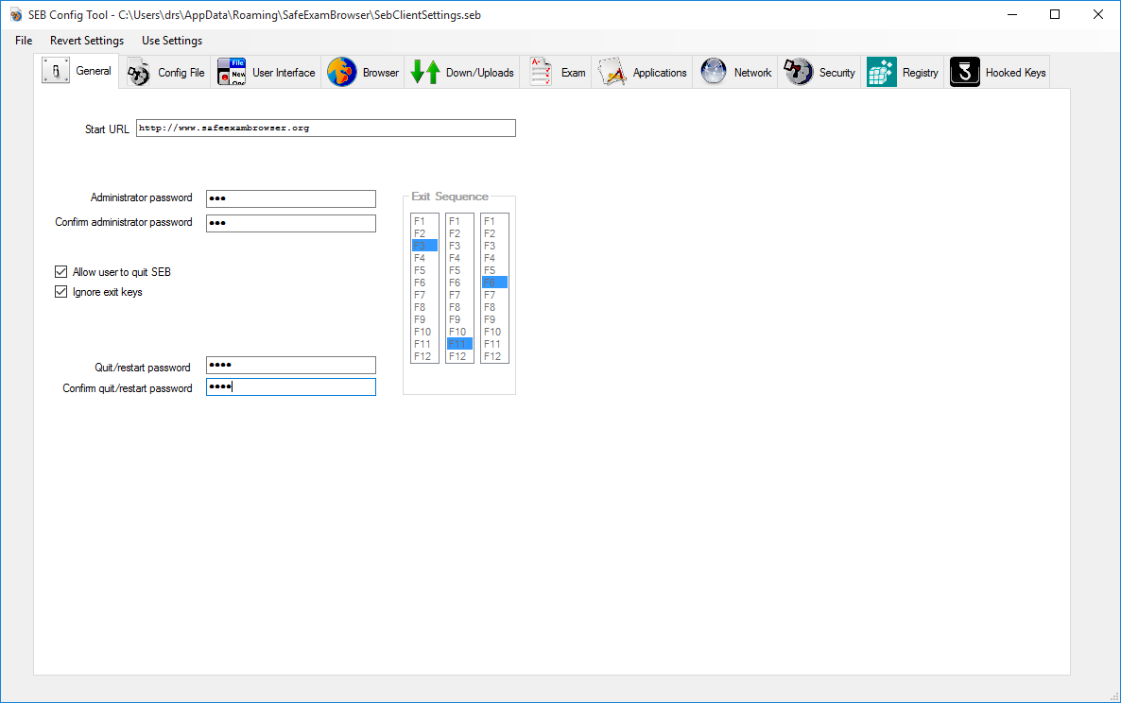1121x703 pixels.
Task: Open the File menu
Action: click(24, 41)
